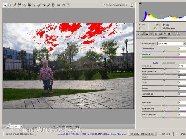This screenshot has width=186, height=139.
Task: Click the Белые slider handle
Action: [164, 91]
